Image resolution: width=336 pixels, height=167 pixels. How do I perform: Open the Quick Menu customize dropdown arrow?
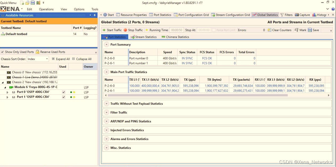pos(43,3)
